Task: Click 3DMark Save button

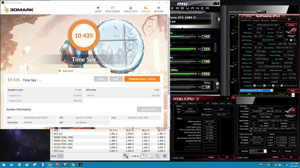Action: 116,79
